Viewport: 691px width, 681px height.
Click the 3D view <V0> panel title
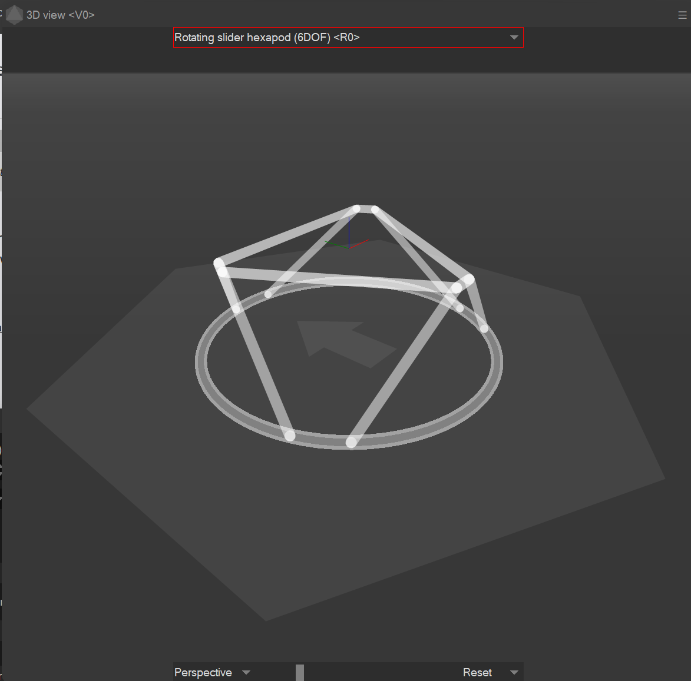[x=60, y=15]
